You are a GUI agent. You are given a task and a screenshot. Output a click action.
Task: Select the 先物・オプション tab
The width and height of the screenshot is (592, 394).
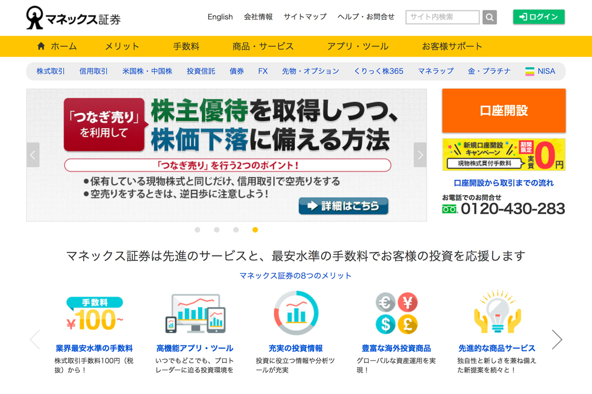tap(311, 71)
